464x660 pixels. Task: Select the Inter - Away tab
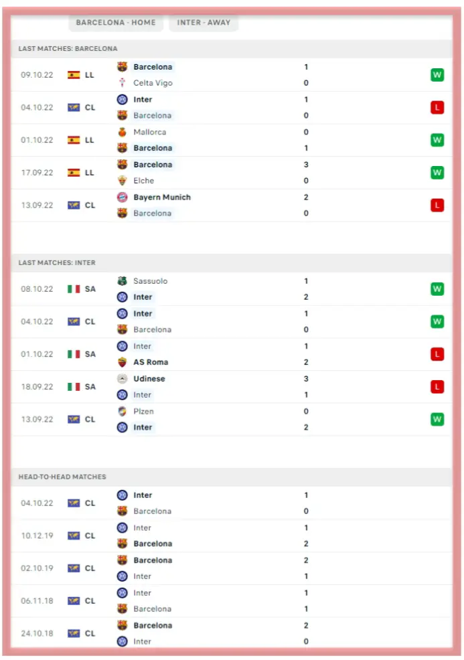point(204,23)
